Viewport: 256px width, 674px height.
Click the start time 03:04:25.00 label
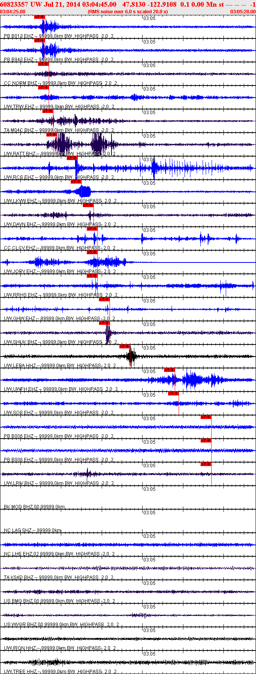(13, 12)
